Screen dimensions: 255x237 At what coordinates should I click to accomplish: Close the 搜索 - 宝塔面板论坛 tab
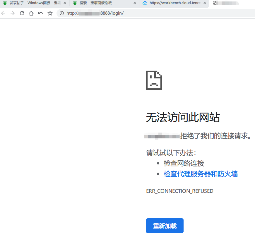click(x=135, y=3)
